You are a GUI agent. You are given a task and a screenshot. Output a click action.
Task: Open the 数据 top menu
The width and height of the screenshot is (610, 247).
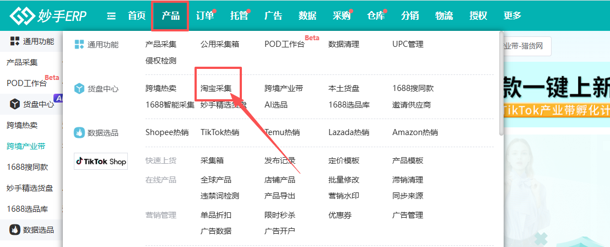point(307,16)
